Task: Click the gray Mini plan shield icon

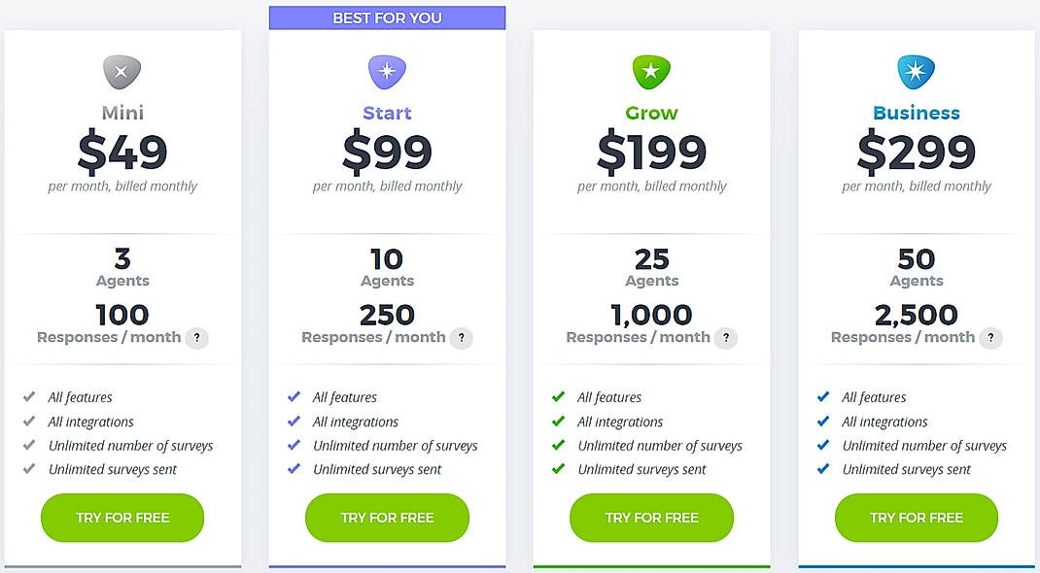Action: [x=122, y=72]
